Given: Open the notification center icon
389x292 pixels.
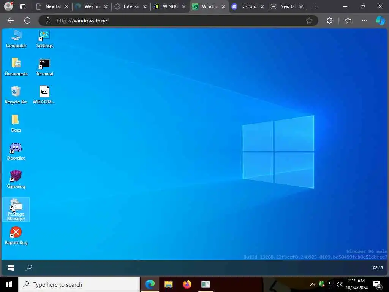Looking at the screenshot, I should [x=377, y=284].
